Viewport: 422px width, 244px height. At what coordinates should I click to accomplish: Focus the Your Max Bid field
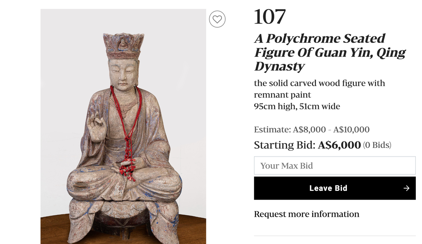pos(335,165)
